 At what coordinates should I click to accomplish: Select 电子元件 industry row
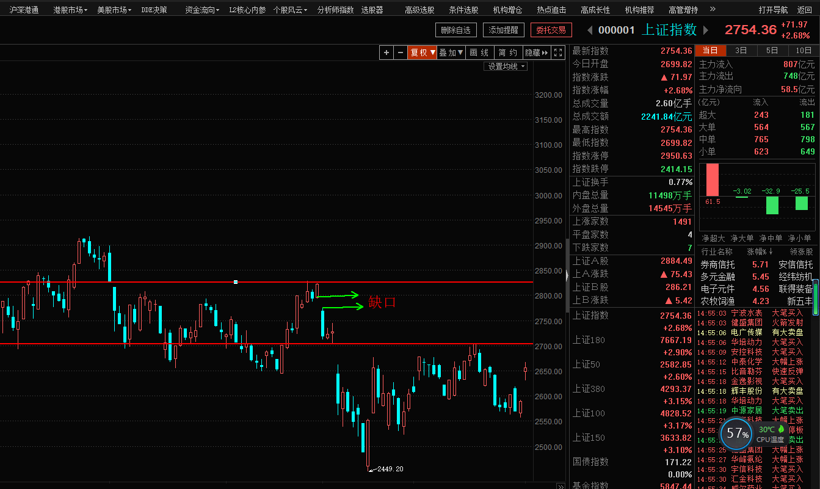(756, 289)
